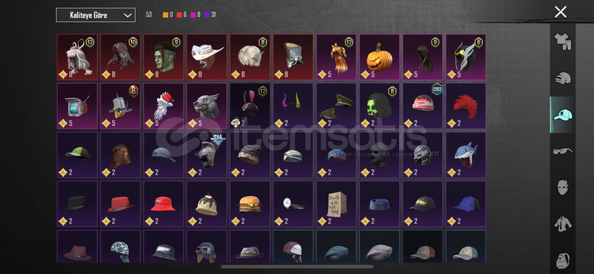
Task: Select the cap headwear category tab
Action: click(563, 115)
